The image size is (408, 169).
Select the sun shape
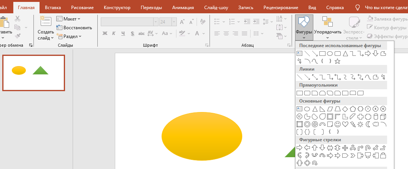360,124
